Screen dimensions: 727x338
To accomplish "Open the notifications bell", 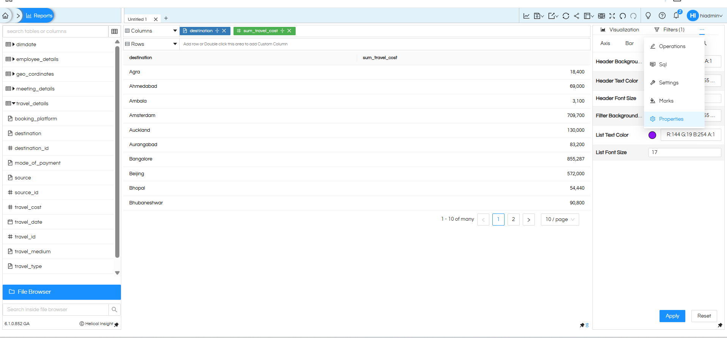I will pos(676,16).
